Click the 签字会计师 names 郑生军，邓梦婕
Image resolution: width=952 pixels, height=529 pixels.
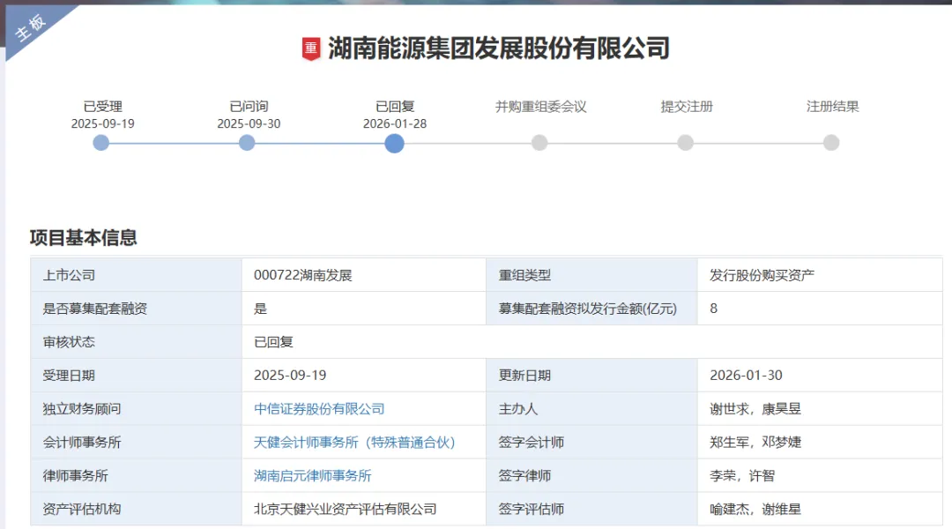[755, 442]
